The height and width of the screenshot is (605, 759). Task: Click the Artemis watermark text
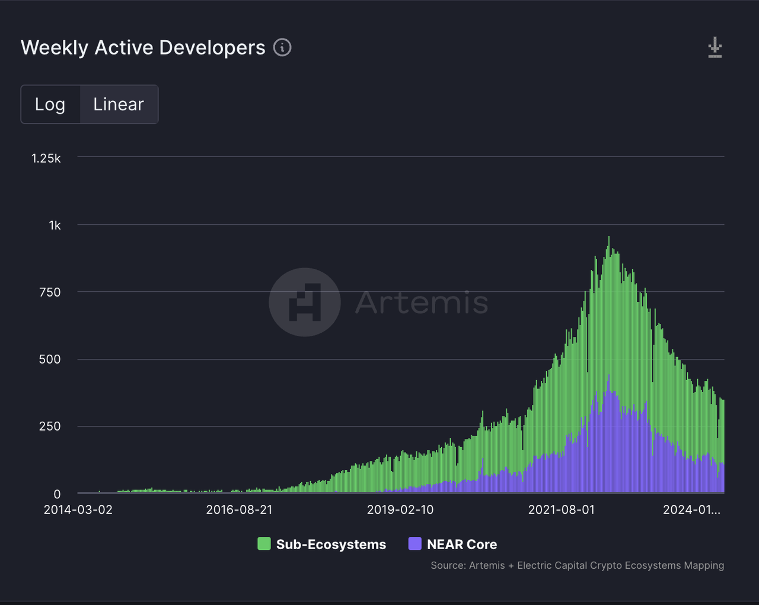(x=422, y=302)
